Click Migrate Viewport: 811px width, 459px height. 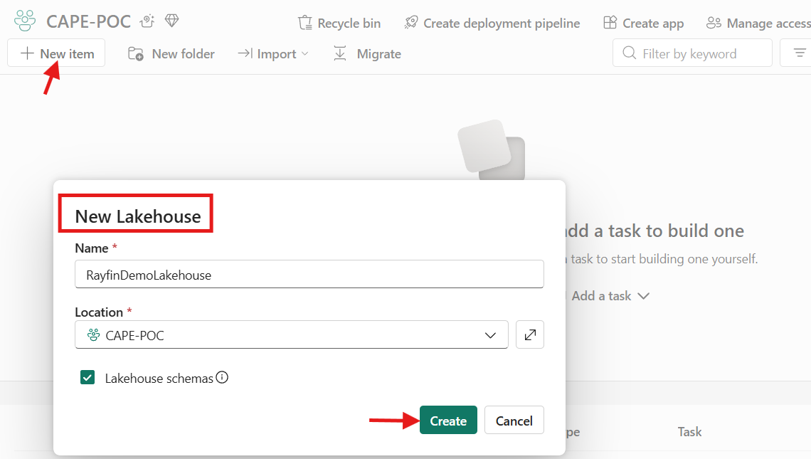[367, 54]
